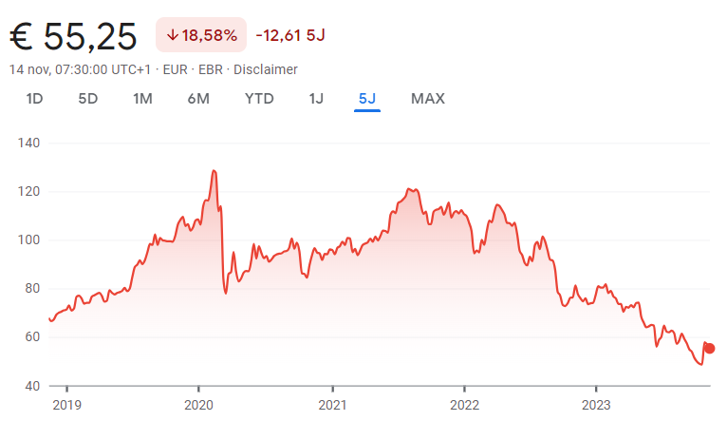Open the Disclaimer link

265,69
